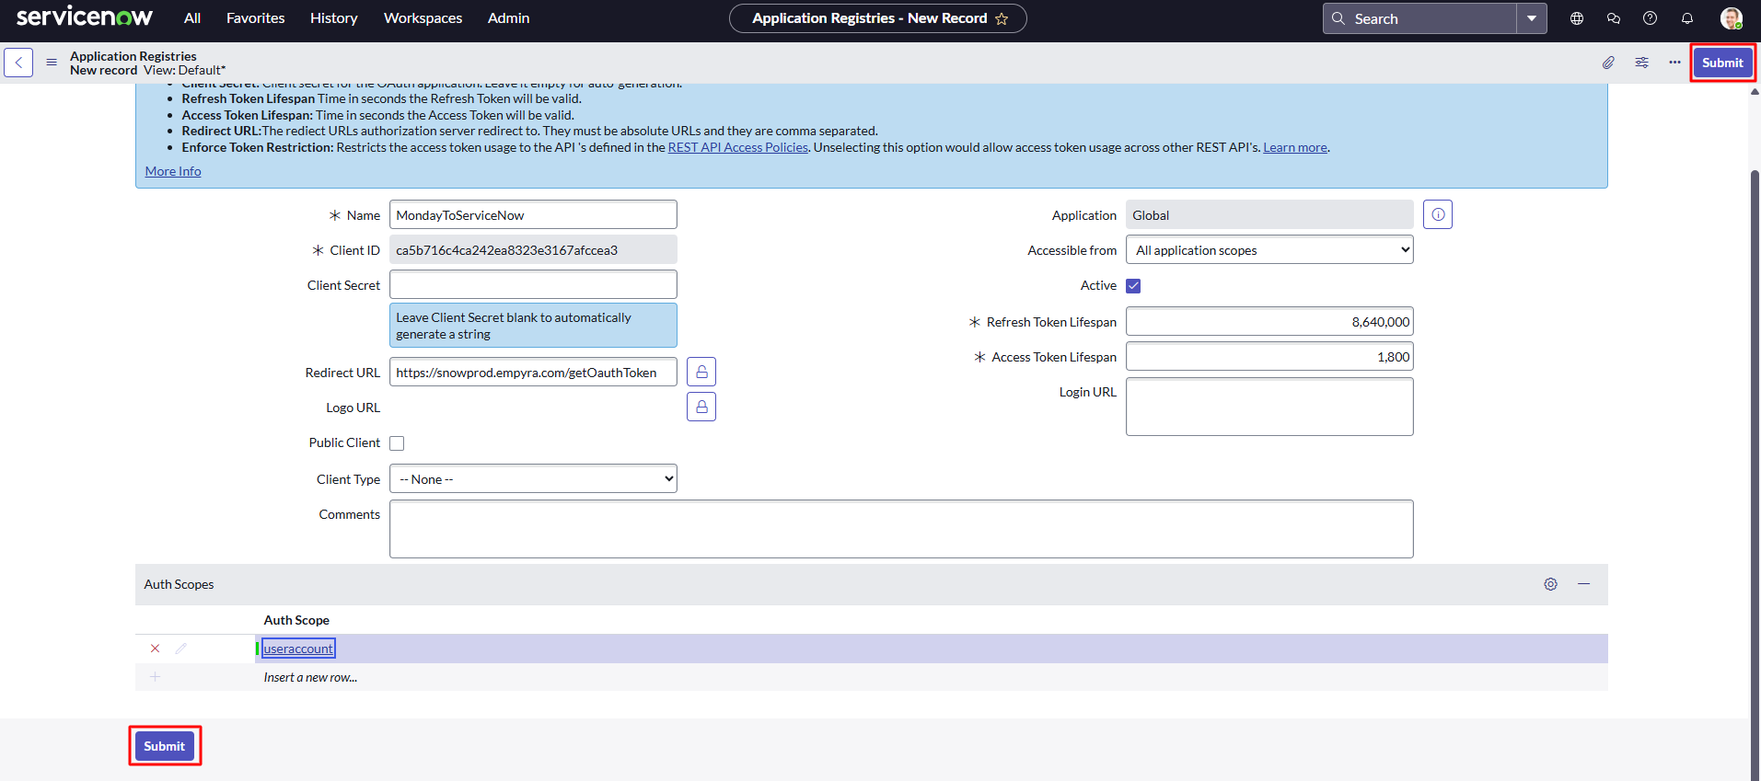Click the Client ID field
Screen dimensions: 1761x781
click(x=533, y=250)
